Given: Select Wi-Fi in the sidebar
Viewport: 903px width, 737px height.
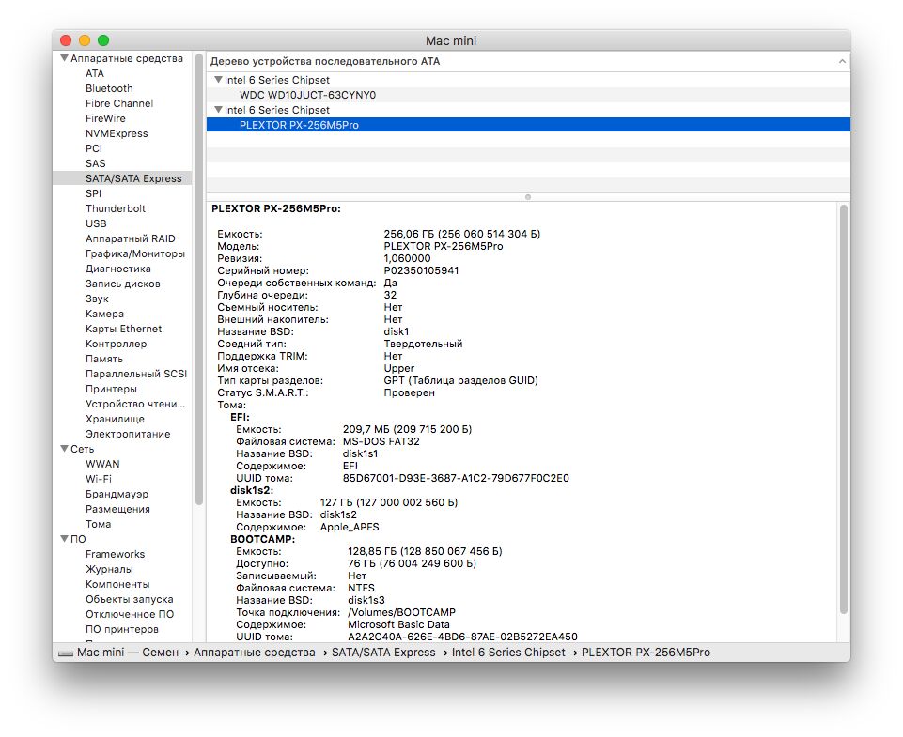Looking at the screenshot, I should point(99,479).
